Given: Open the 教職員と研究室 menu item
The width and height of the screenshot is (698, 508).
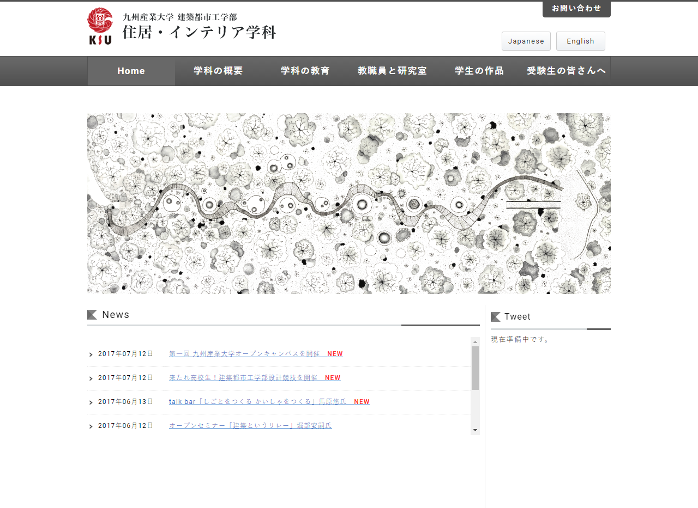Looking at the screenshot, I should (x=392, y=71).
